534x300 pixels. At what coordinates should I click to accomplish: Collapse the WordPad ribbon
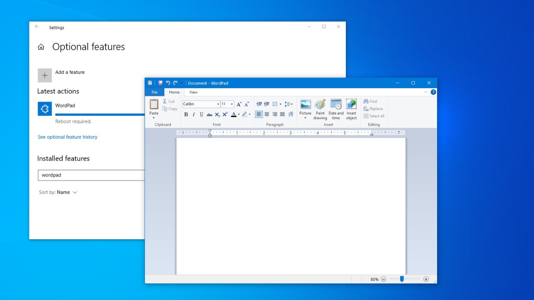(426, 92)
